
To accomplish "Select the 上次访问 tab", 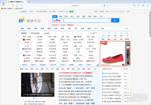I will tap(46, 33).
